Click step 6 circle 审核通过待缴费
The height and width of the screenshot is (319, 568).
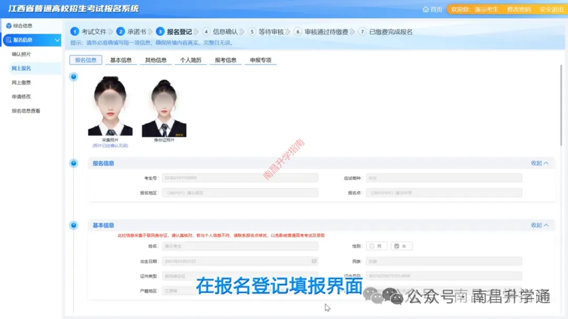(x=298, y=32)
